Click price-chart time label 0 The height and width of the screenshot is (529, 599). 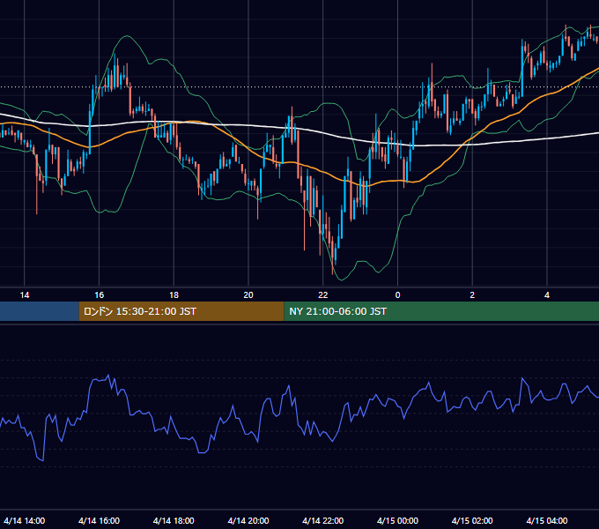point(397,295)
